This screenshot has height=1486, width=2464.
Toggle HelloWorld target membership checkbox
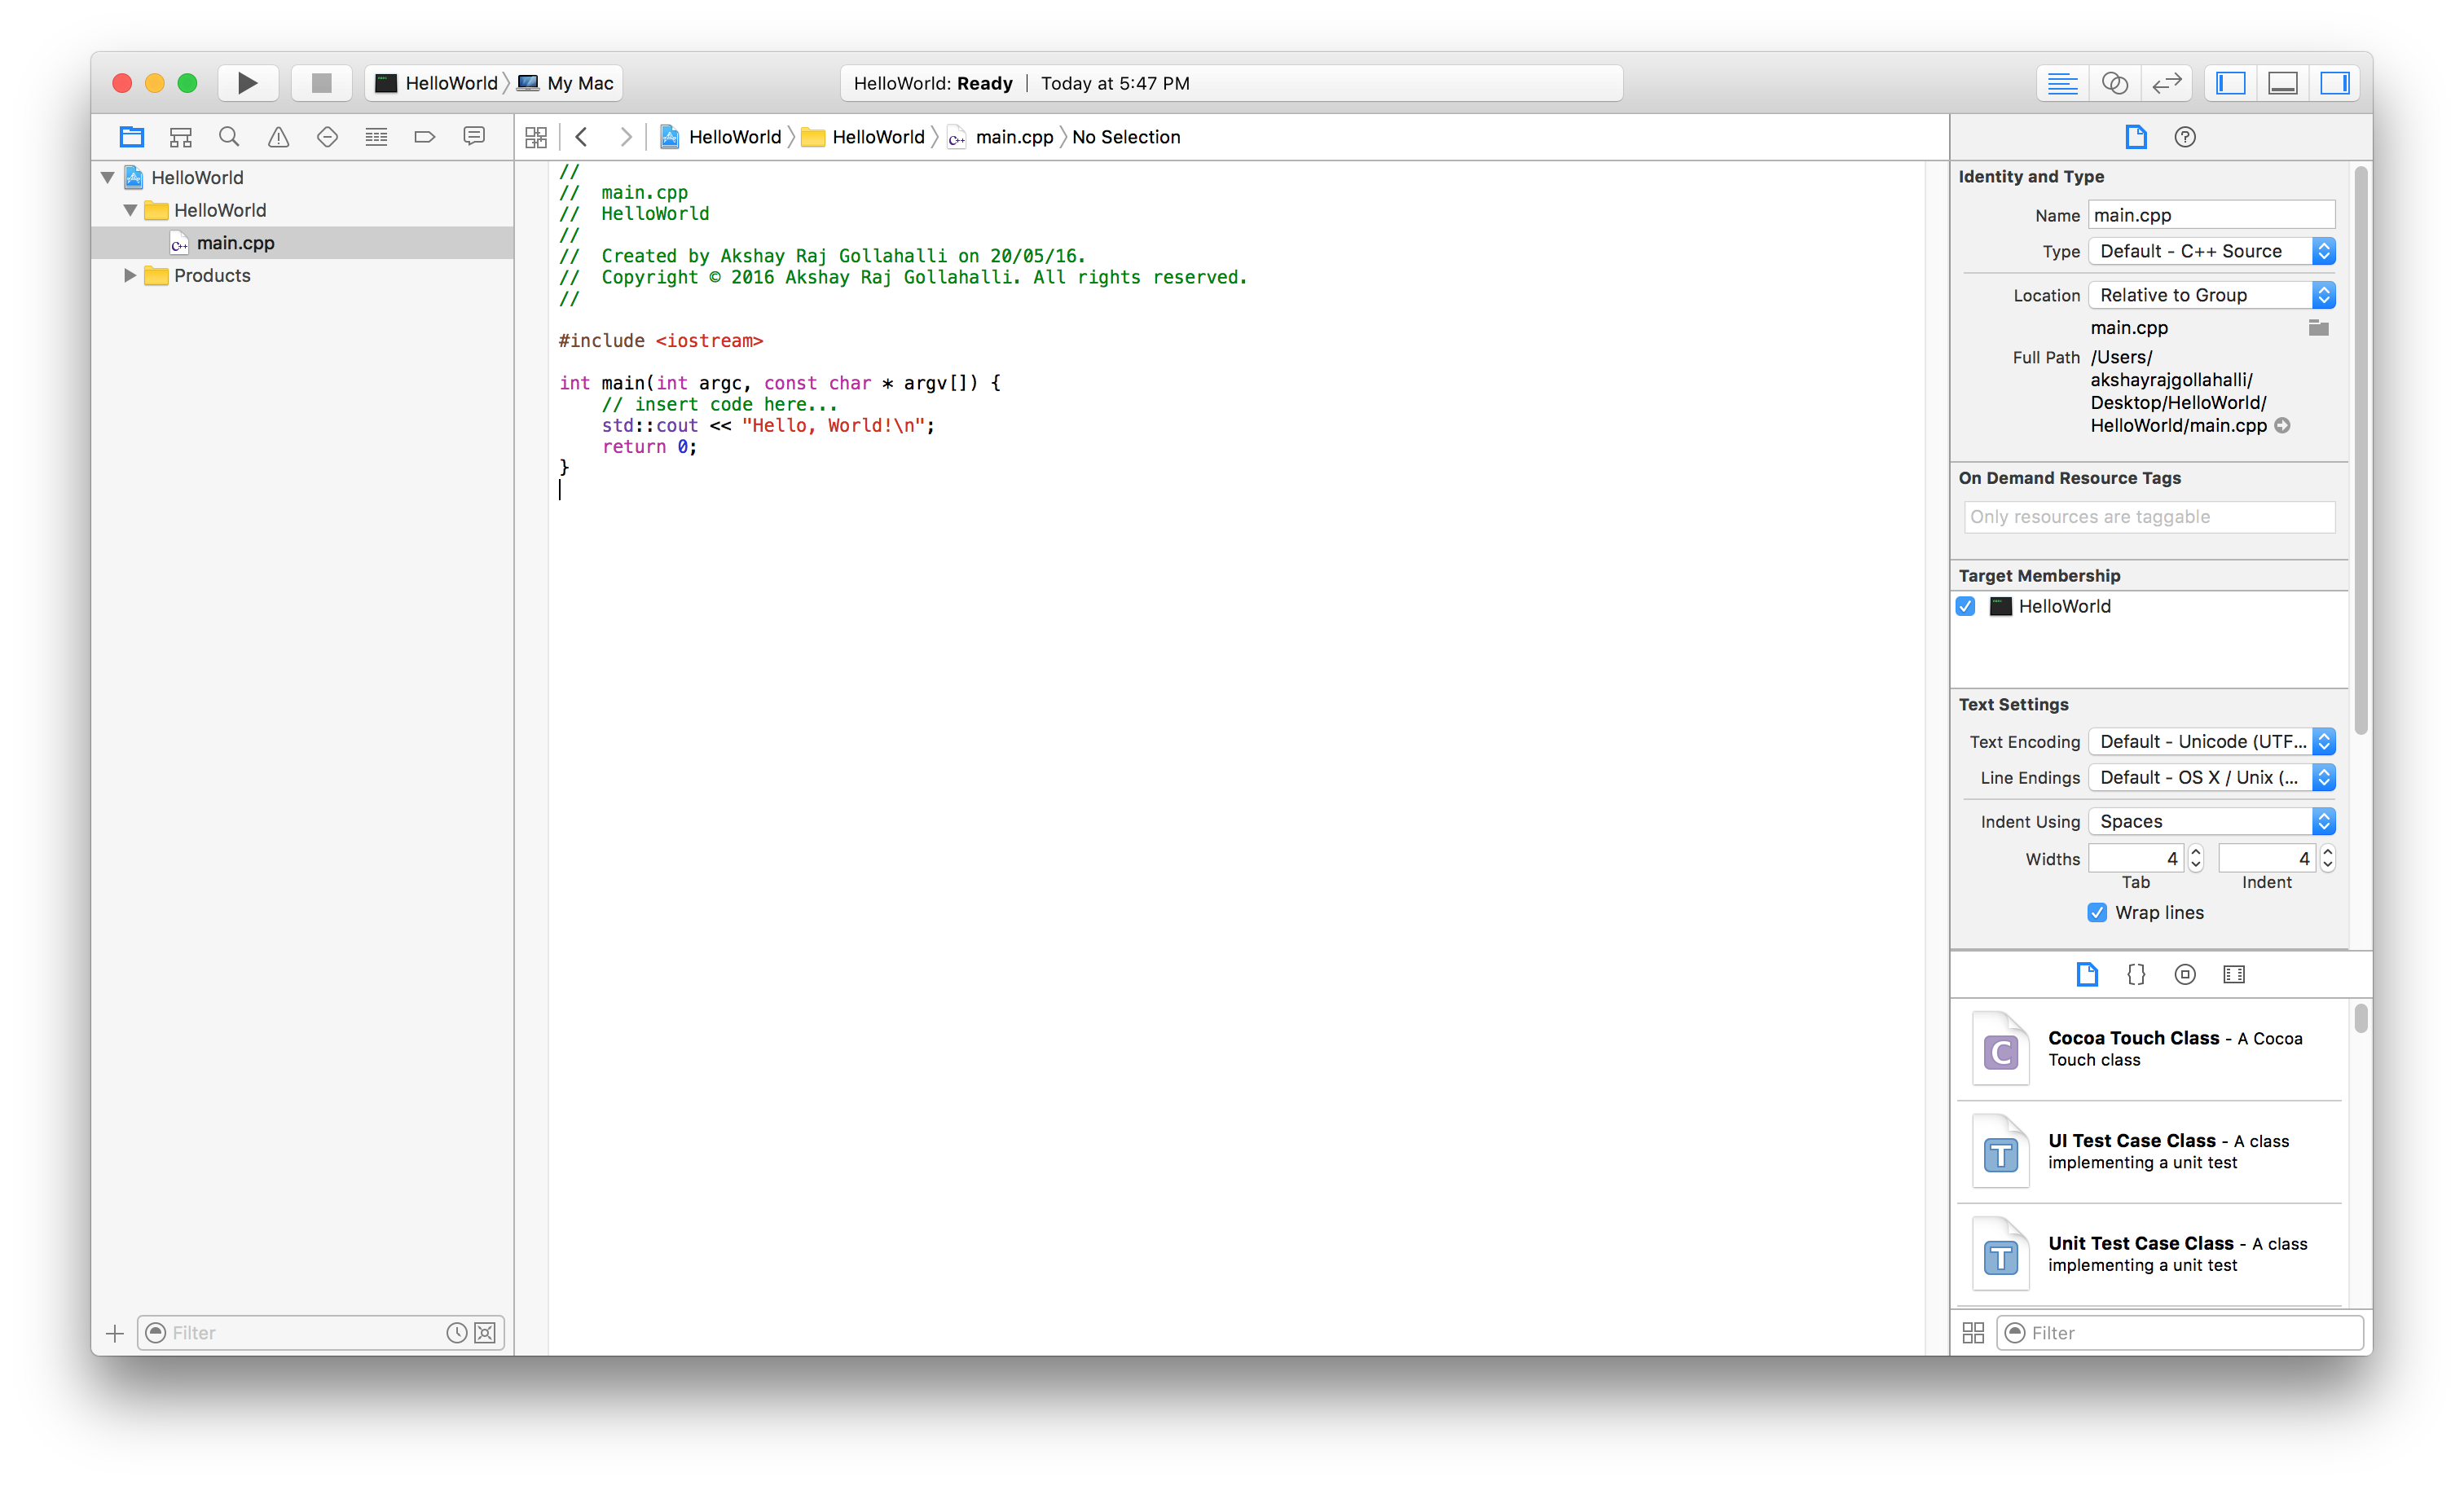coord(1966,606)
